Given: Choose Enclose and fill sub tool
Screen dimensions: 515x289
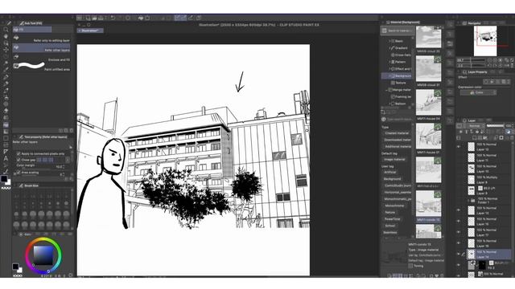Looking at the screenshot, I should point(41,58).
